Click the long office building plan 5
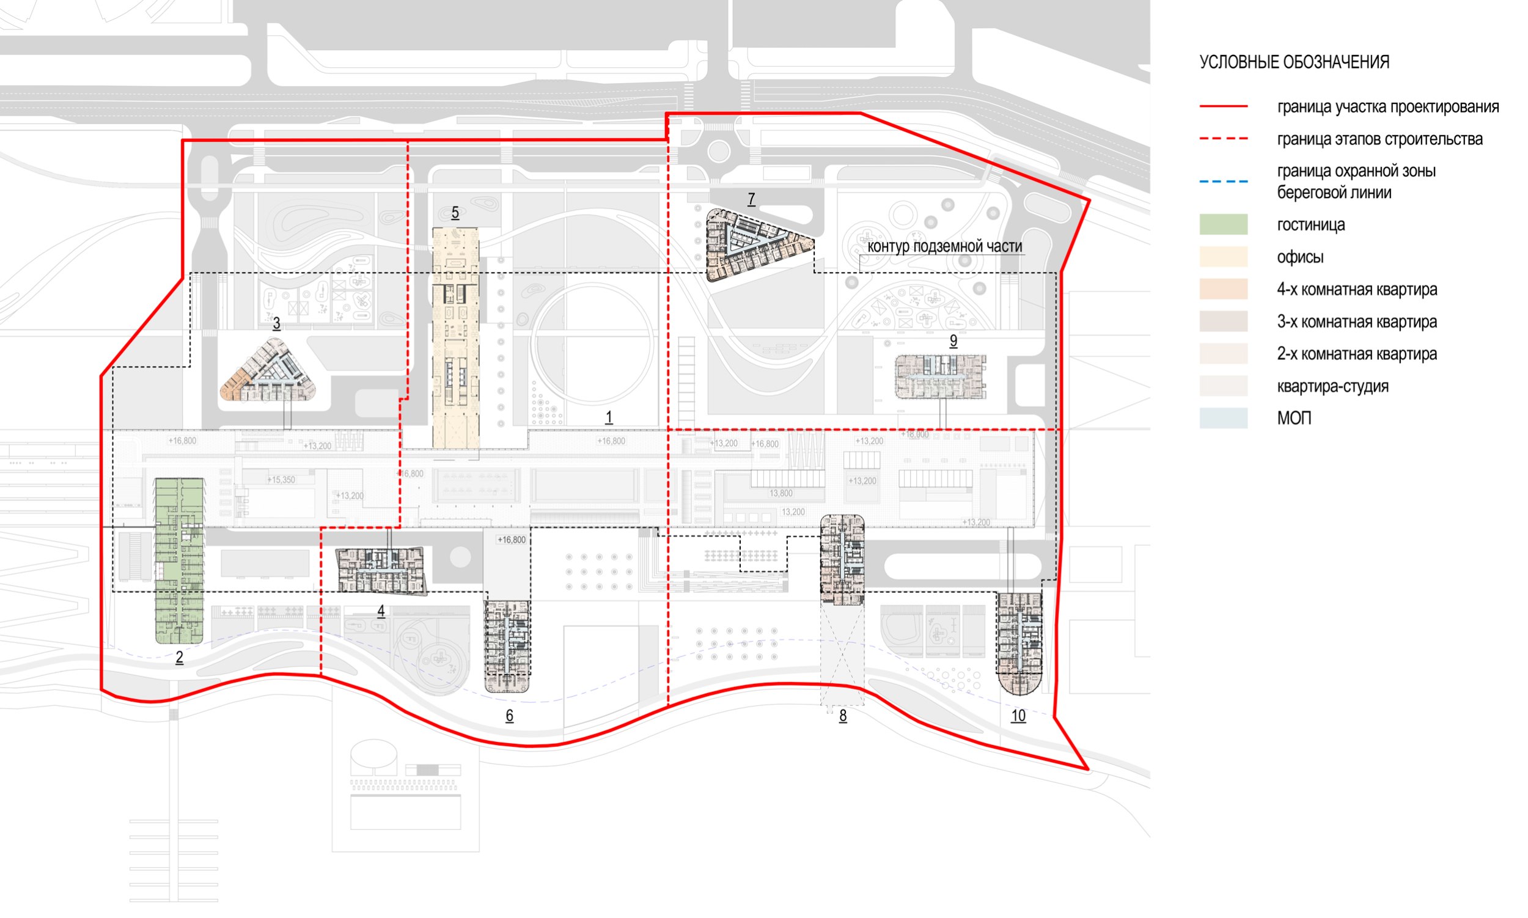 [455, 337]
